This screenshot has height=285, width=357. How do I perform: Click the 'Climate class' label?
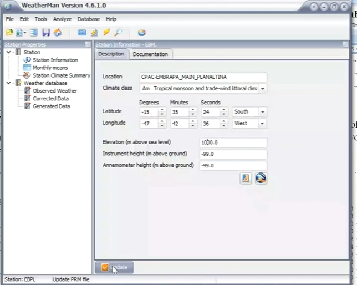[x=118, y=88]
